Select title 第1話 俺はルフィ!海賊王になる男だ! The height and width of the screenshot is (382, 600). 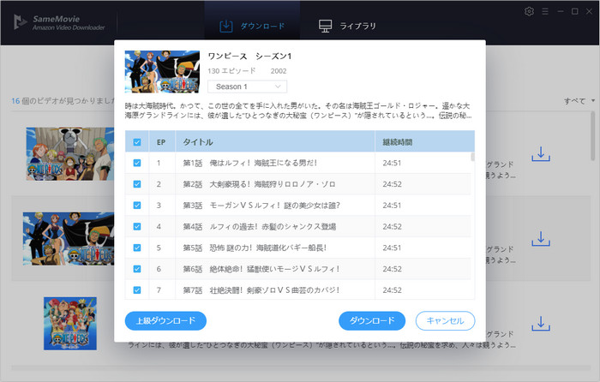(250, 163)
